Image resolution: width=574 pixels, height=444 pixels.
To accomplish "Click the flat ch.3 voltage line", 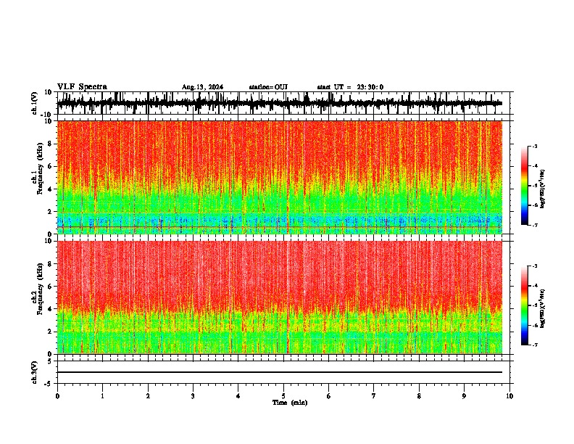I will click(279, 372).
